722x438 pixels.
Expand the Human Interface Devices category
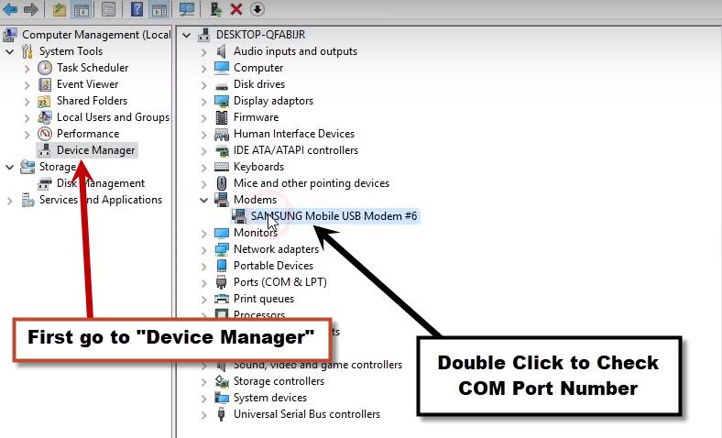coord(203,135)
